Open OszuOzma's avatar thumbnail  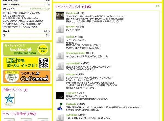click(x=60, y=16)
